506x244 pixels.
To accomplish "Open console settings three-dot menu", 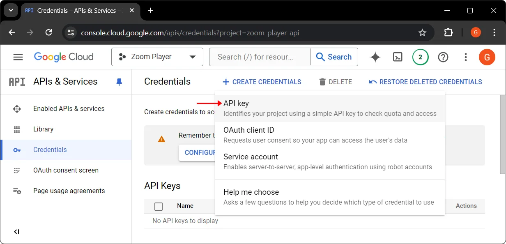I will (x=466, y=57).
